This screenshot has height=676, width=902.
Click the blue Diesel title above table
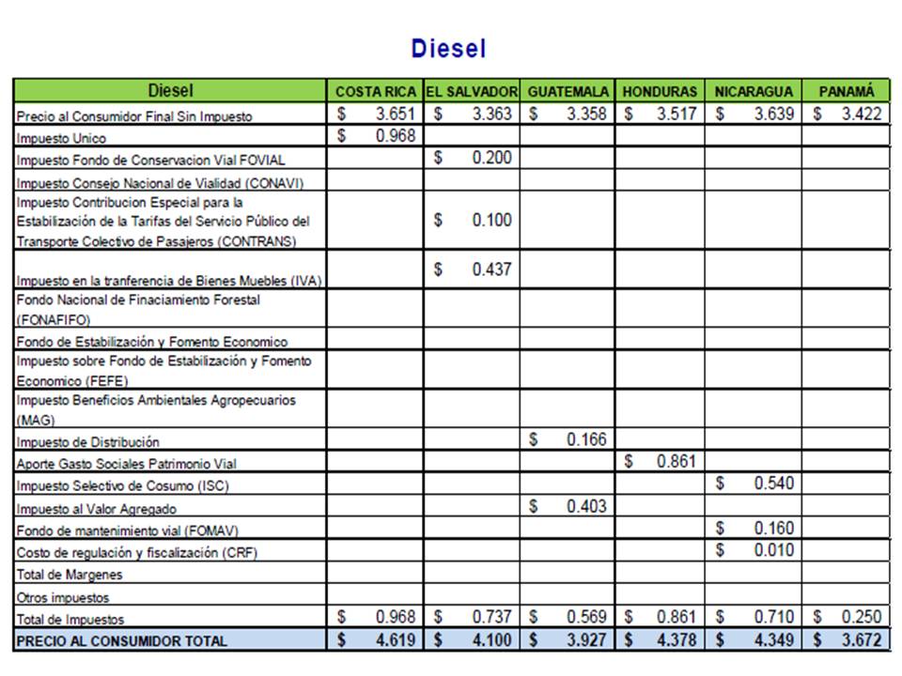pos(448,49)
